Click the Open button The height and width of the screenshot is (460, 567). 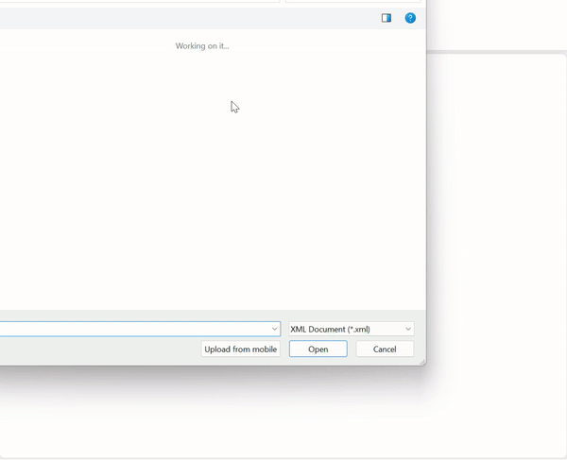pyautogui.click(x=318, y=349)
